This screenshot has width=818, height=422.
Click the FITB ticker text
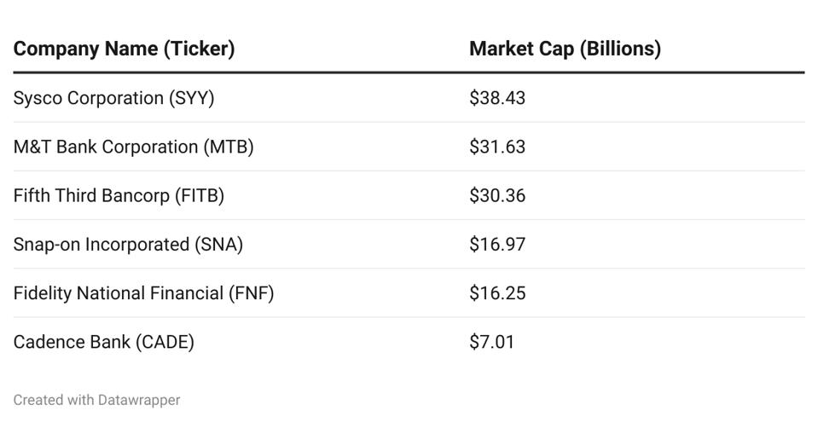coord(200,195)
